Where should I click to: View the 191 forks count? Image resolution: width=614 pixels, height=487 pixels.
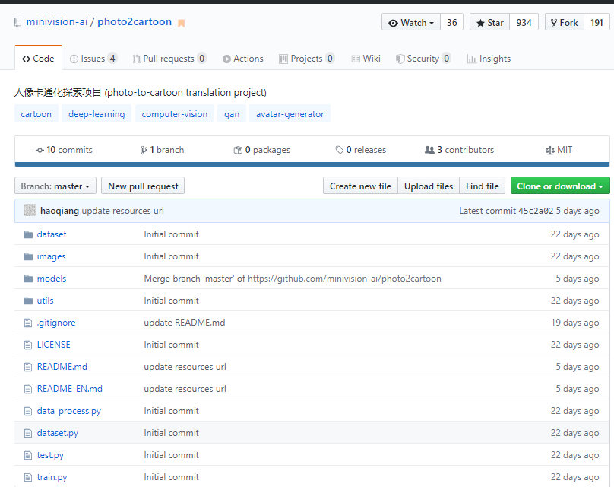click(x=597, y=22)
